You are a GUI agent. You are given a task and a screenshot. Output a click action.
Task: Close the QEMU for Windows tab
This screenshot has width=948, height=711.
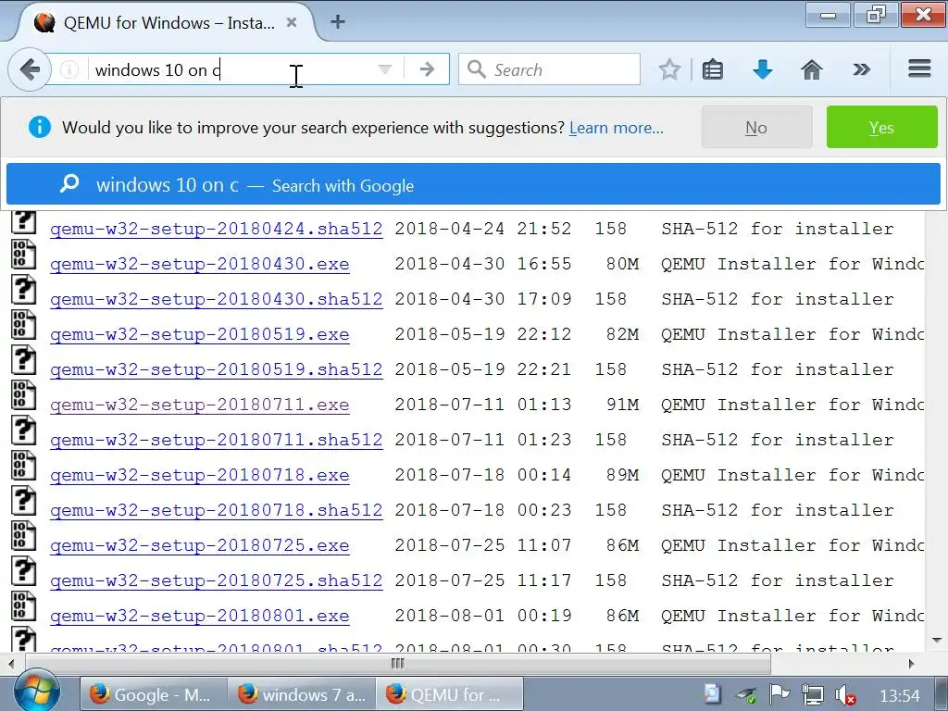292,22
